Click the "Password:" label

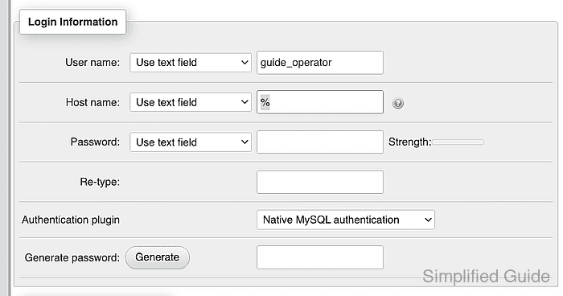pos(95,142)
